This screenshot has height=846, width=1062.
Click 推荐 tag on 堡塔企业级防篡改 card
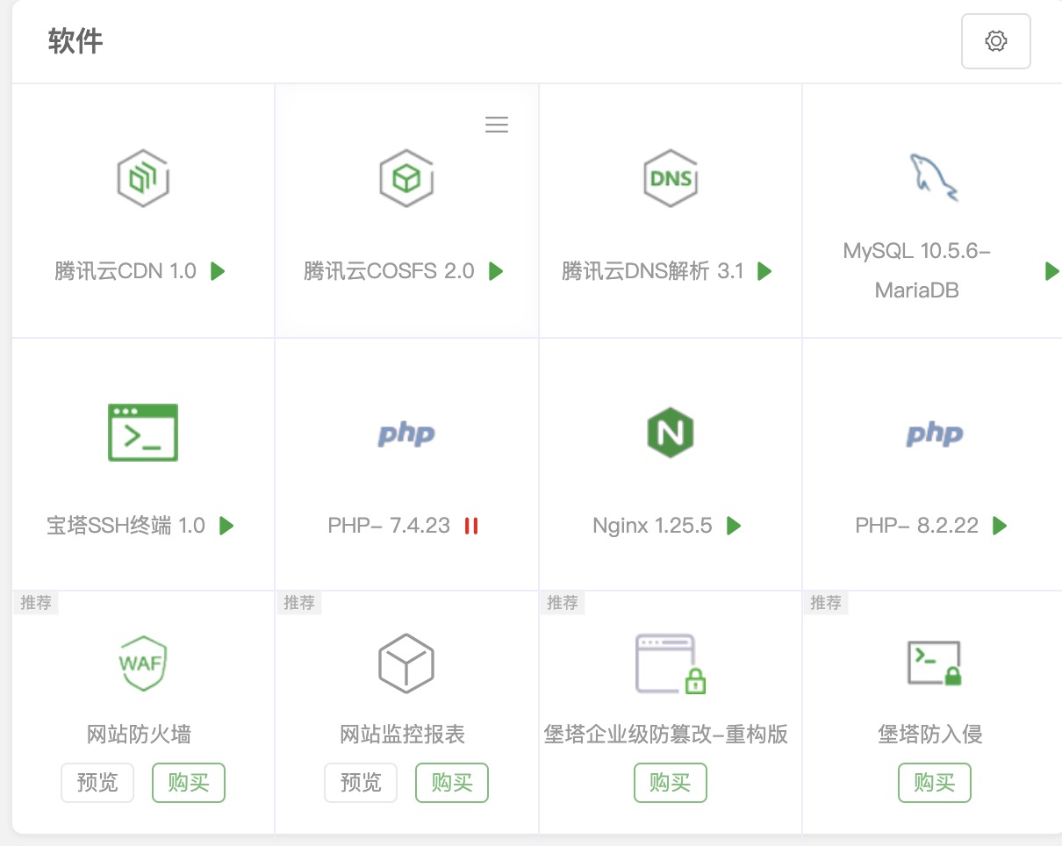[563, 603]
